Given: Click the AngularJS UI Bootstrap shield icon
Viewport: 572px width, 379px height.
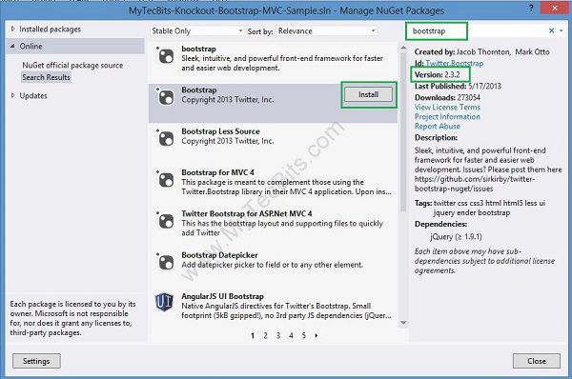Looking at the screenshot, I should [164, 302].
